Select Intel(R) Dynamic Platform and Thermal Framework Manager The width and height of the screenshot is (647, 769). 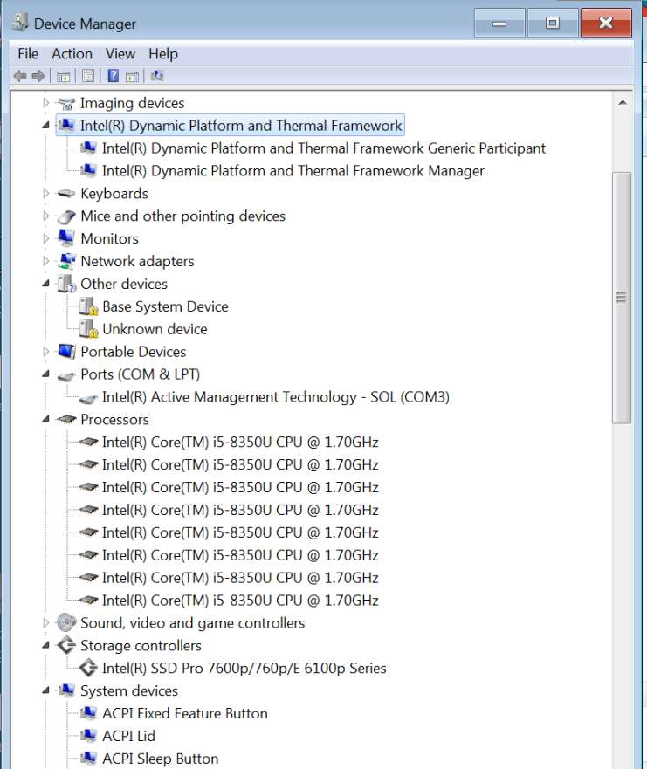293,171
